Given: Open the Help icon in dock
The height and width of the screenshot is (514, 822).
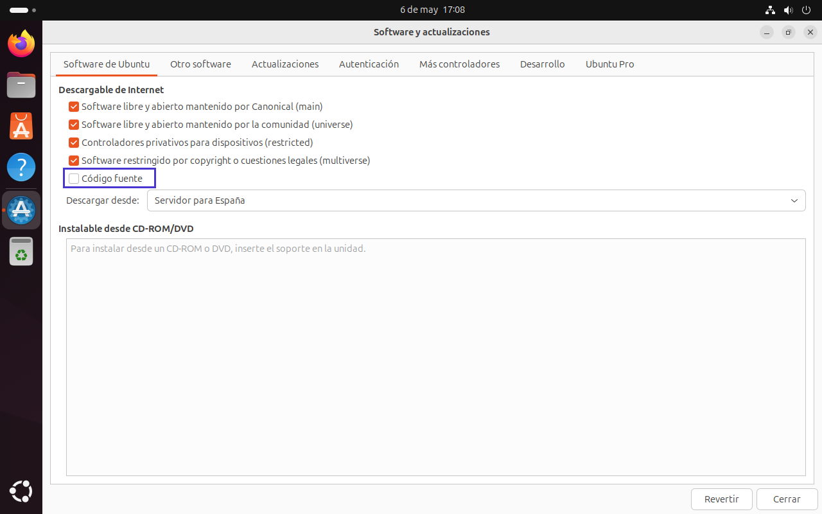Looking at the screenshot, I should [x=21, y=167].
